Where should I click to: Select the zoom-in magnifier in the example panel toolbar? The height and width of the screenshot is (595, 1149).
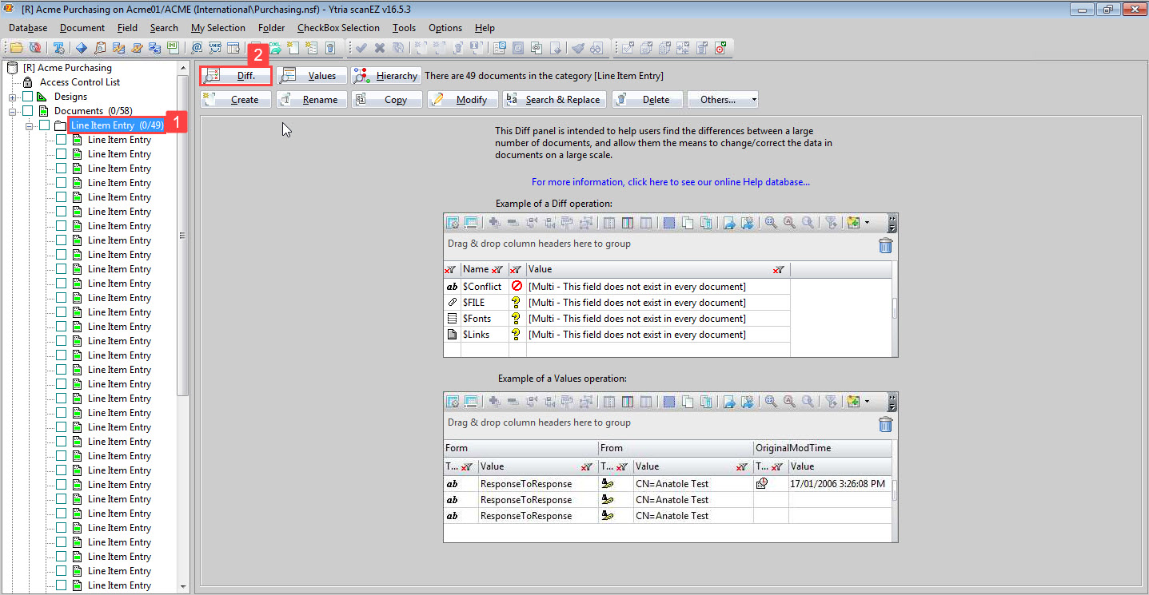click(769, 223)
